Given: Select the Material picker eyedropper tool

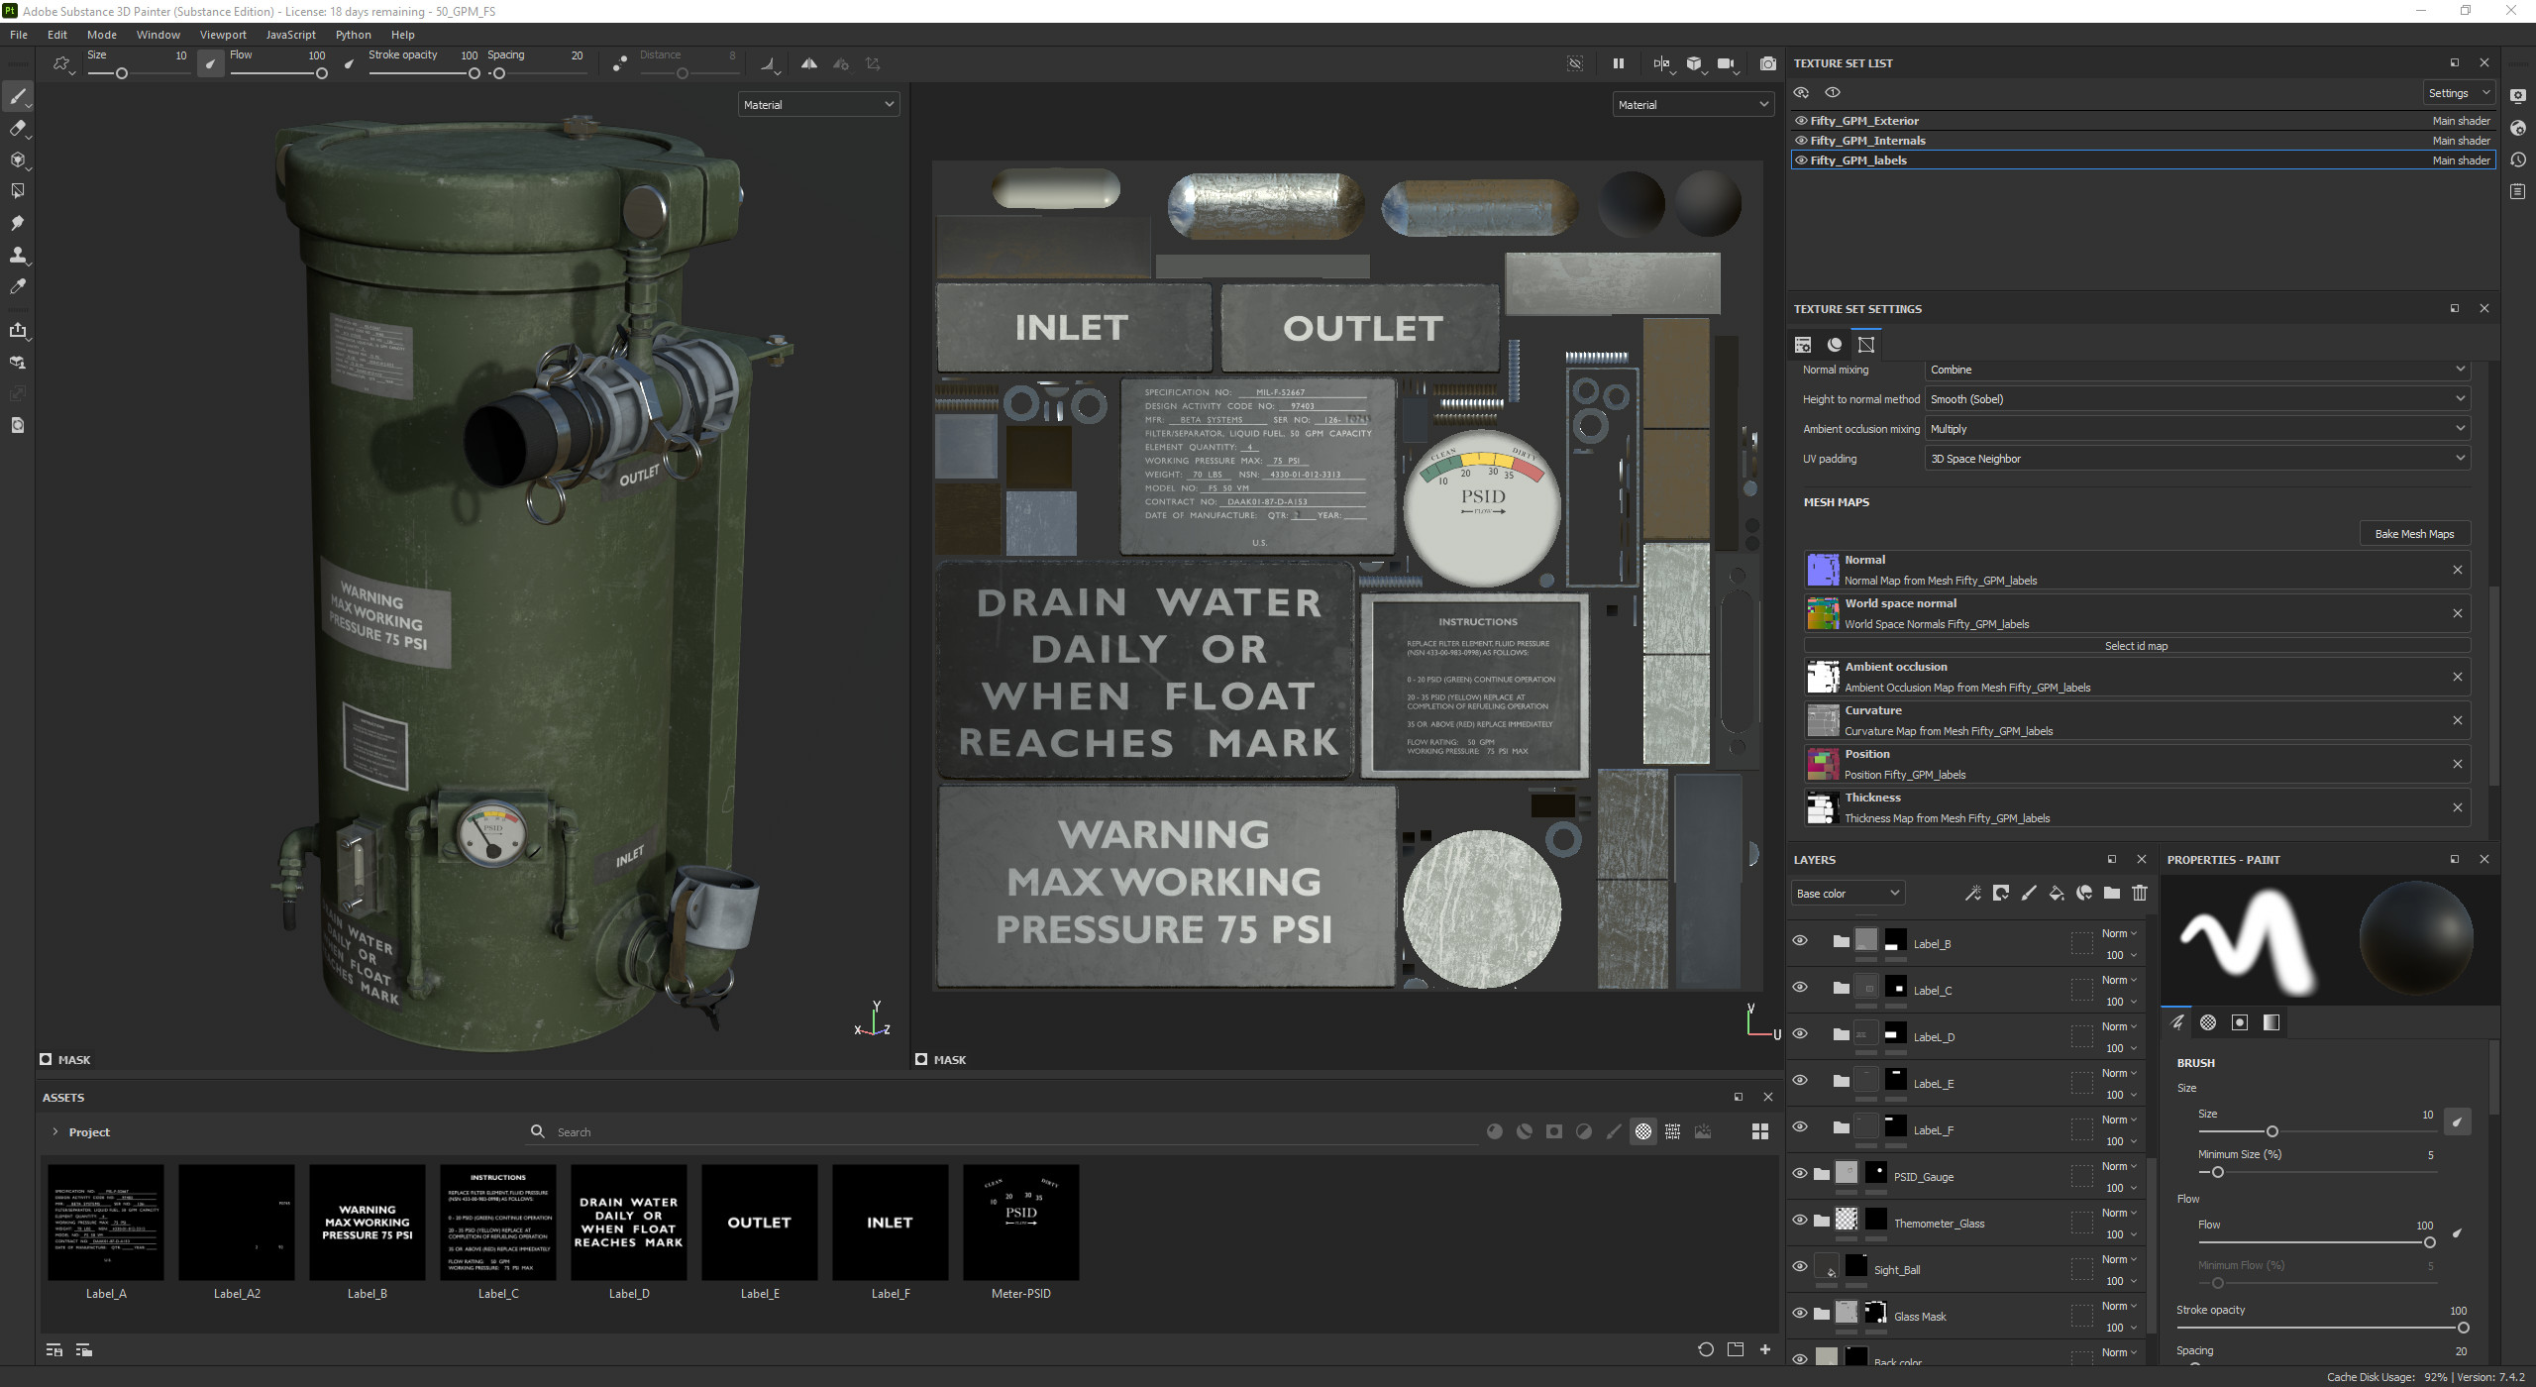Looking at the screenshot, I should point(17,286).
